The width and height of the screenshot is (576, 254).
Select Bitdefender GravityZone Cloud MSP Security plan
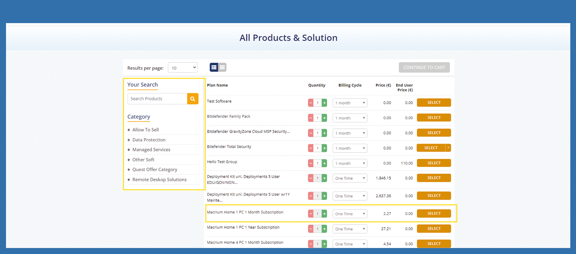434,133
